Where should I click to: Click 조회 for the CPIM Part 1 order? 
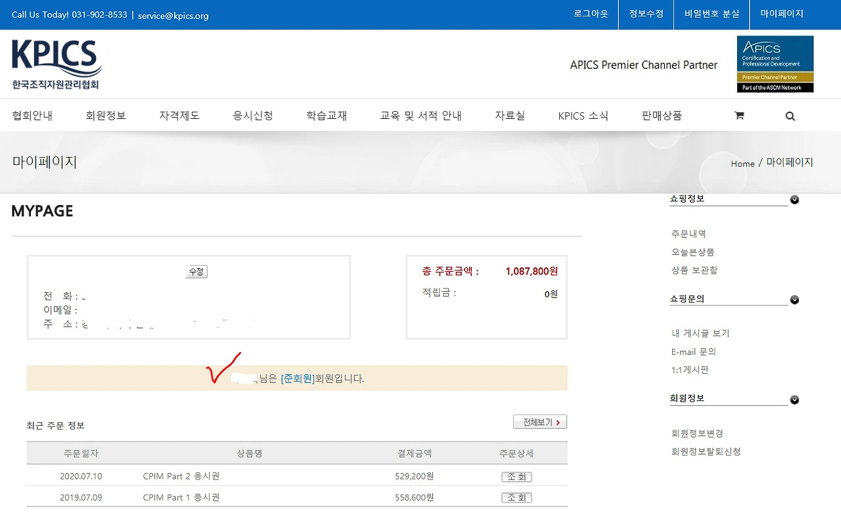tap(516, 497)
